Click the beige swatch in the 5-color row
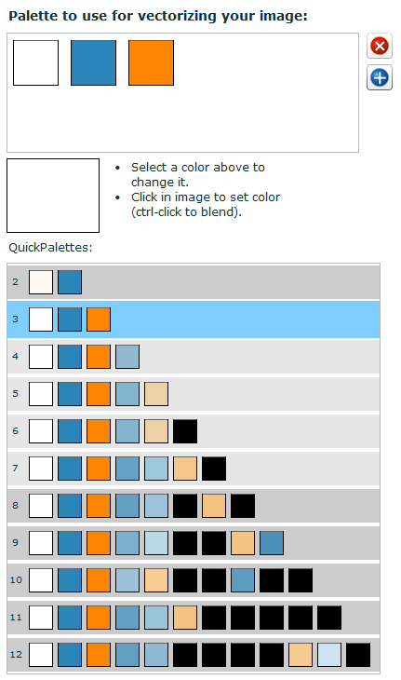The height and width of the screenshot is (680, 401). [x=156, y=394]
